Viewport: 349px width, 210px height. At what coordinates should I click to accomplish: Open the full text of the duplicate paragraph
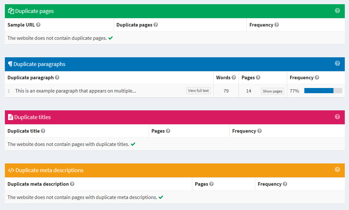click(198, 91)
